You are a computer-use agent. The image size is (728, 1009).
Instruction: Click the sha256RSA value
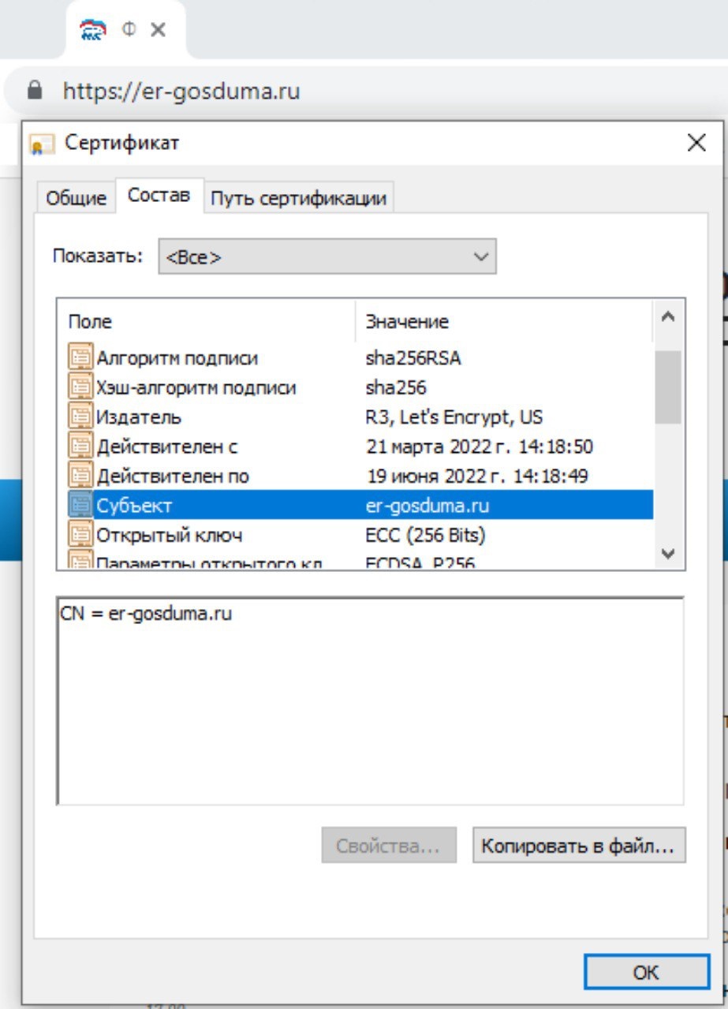point(413,358)
